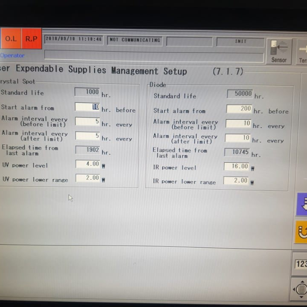Viewport: 307px width, 307px height.
Task: Edit the IR power level field
Action: point(237,166)
